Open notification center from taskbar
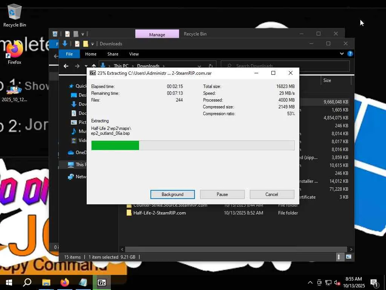This screenshot has height=290, width=386. (374, 283)
